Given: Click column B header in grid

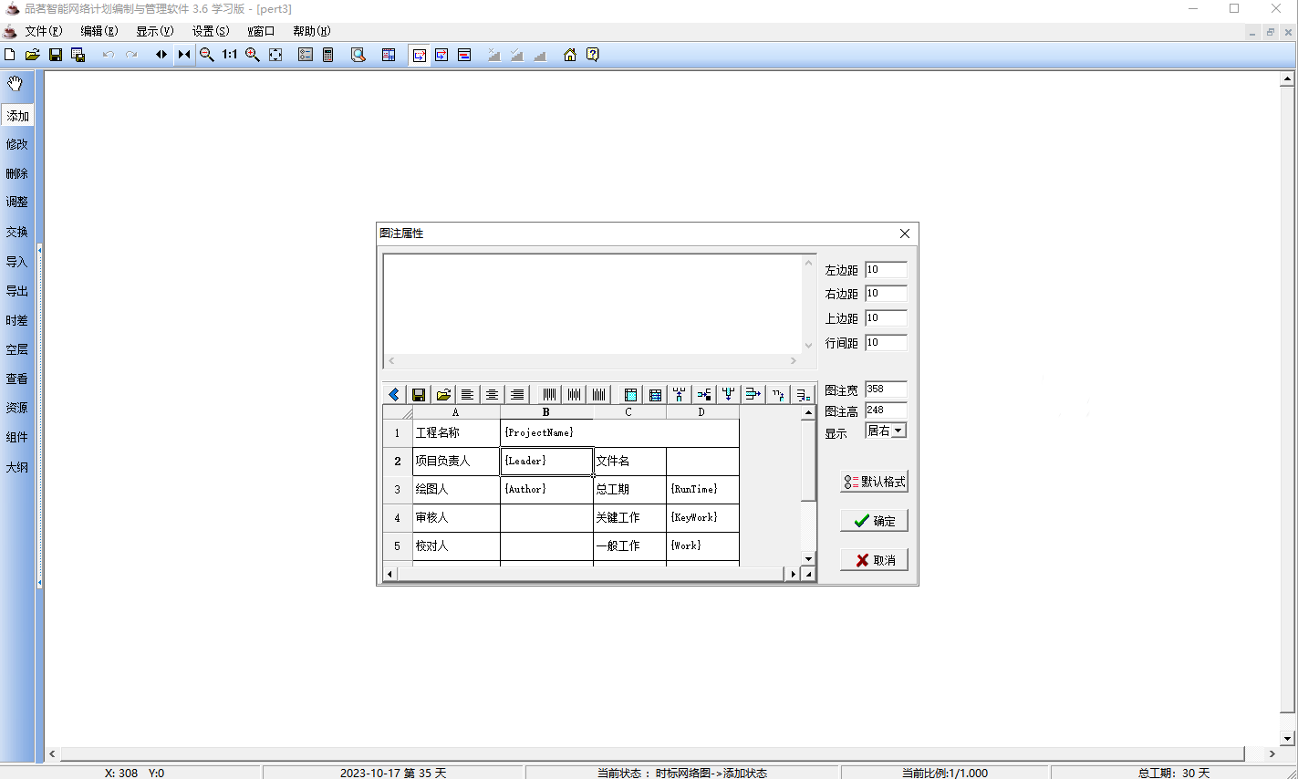Looking at the screenshot, I should click(x=546, y=412).
